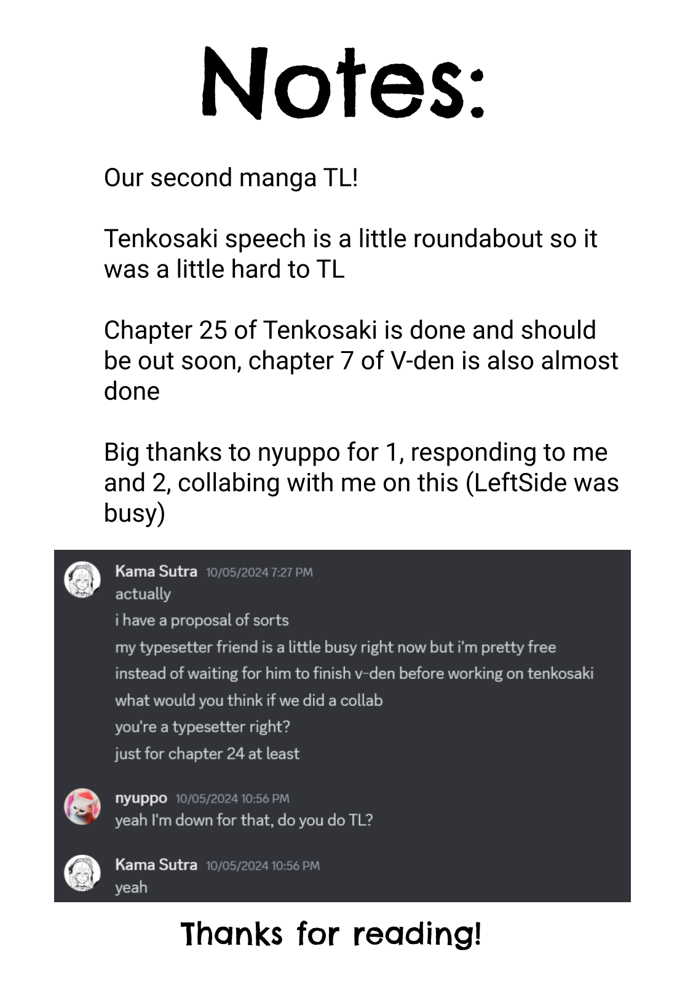The image size is (685, 984).
Task: Click the 'you're a typesetter right?' message
Action: [202, 727]
